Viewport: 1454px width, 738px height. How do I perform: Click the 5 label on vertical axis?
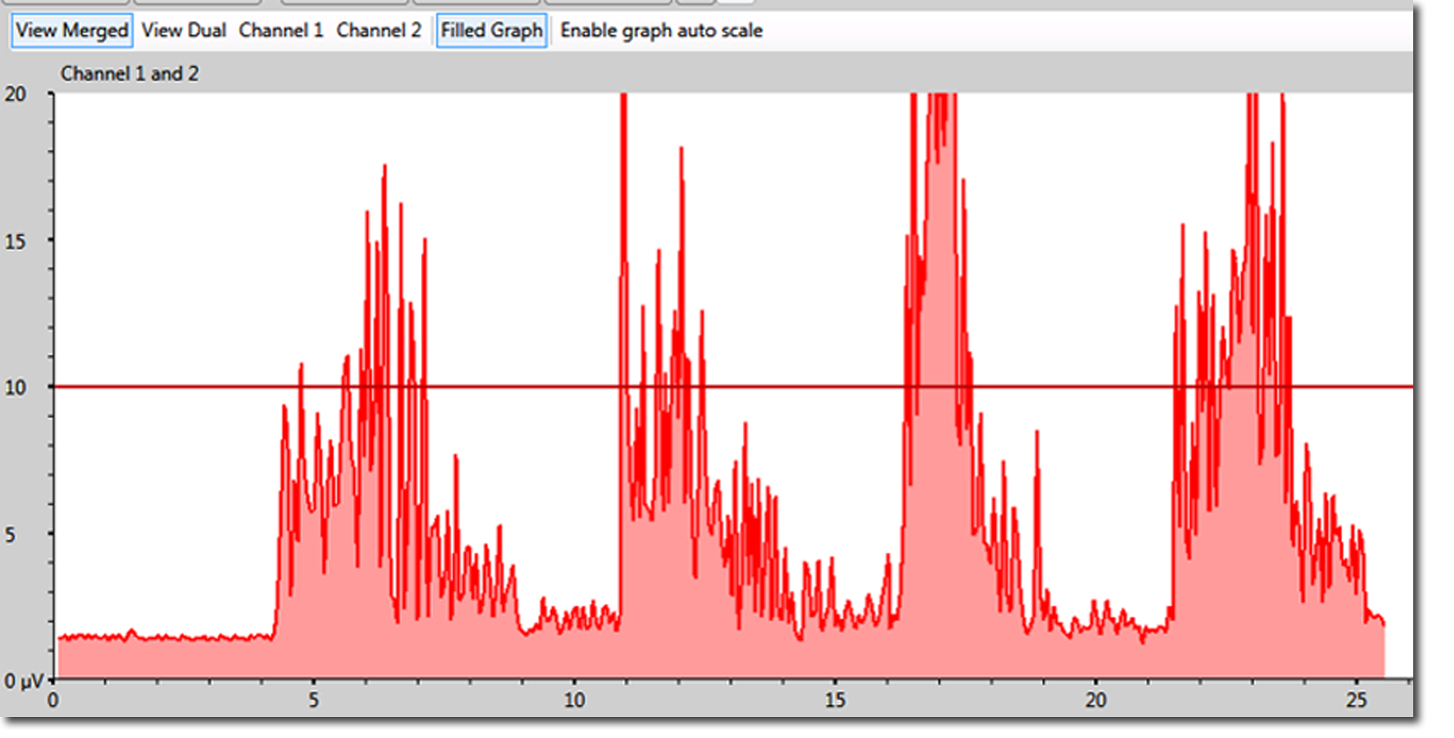(10, 535)
